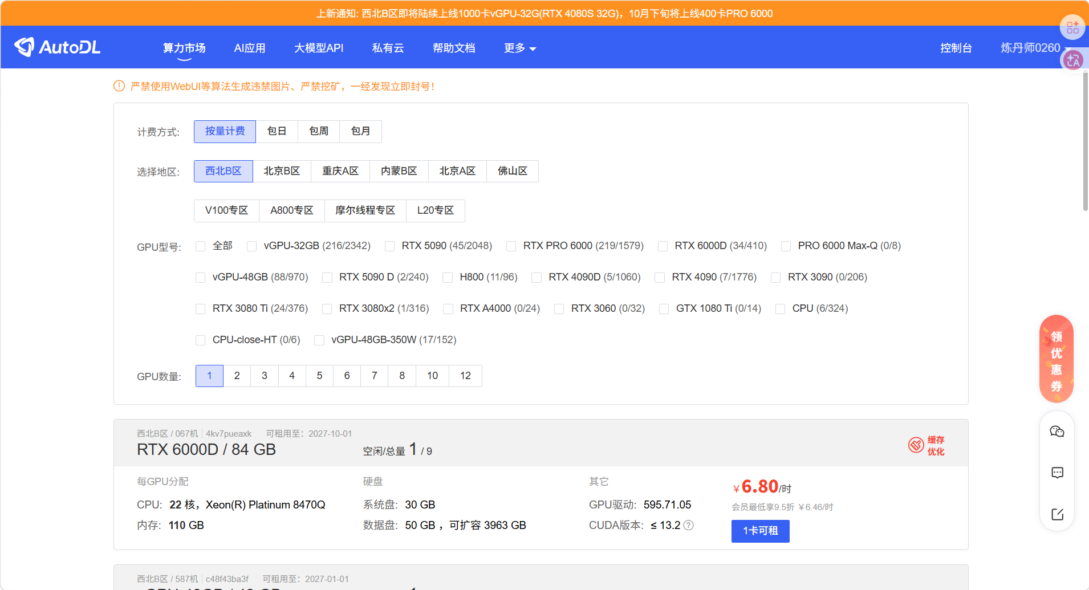Choose the V100专区 zone
This screenshot has width=1089, height=590.
pos(226,210)
